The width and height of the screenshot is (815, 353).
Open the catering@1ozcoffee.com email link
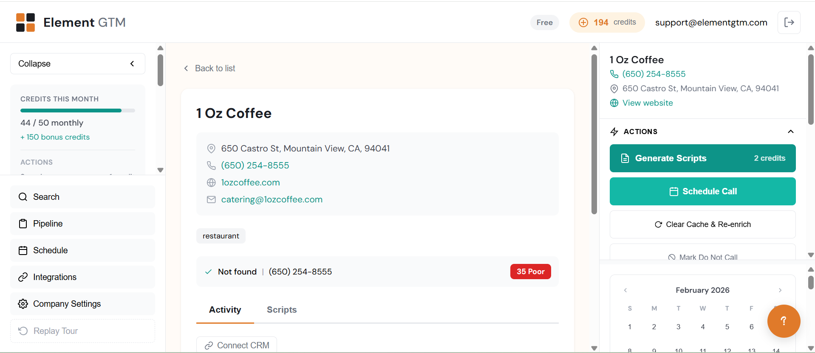coord(272,199)
